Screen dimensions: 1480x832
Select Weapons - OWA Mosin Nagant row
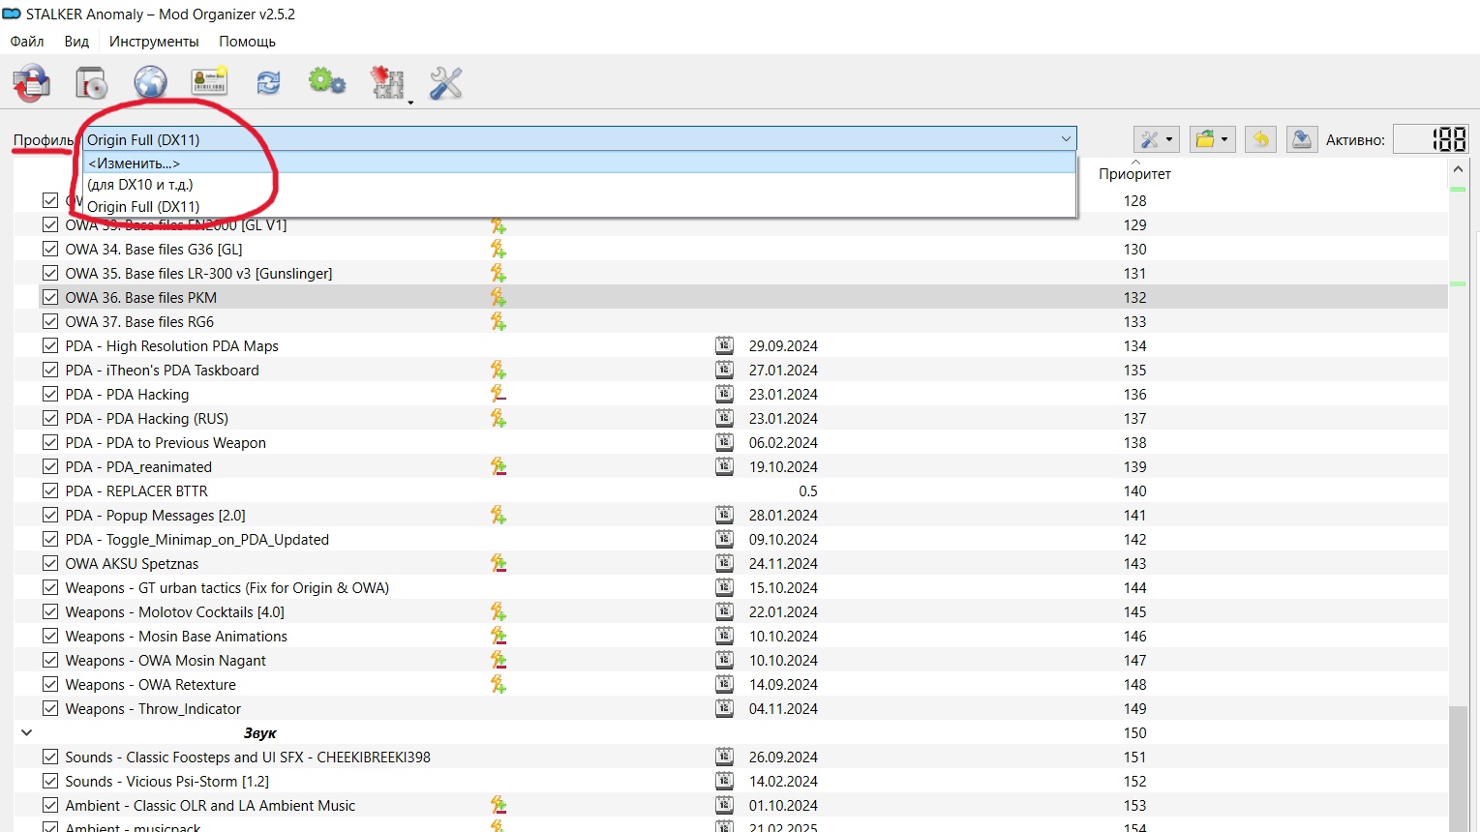point(742,660)
